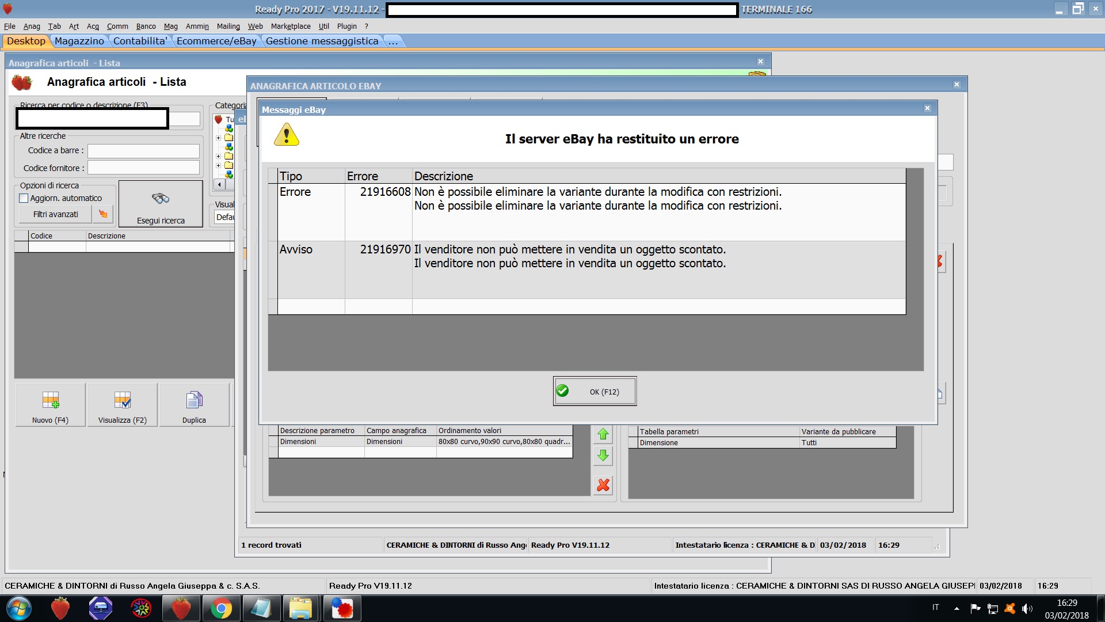Open the Marketplace menu
This screenshot has width=1105, height=622.
290,26
